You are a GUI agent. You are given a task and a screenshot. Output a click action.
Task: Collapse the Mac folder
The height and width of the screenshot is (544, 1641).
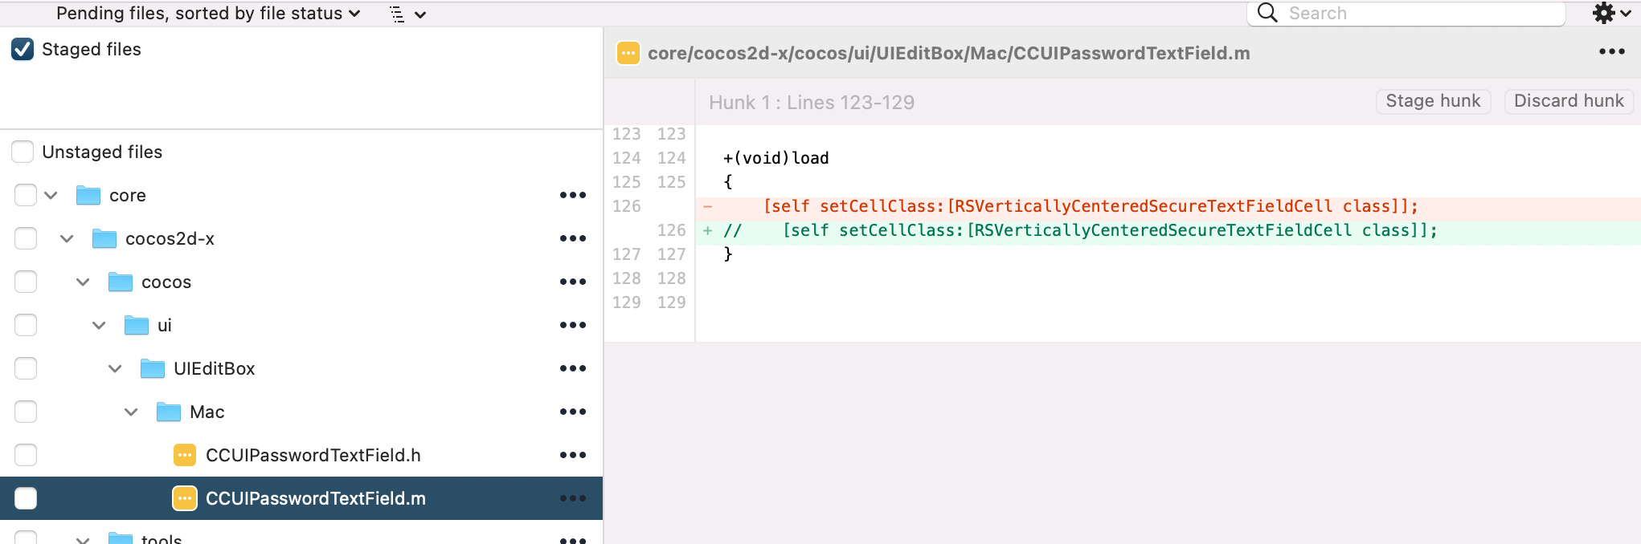(131, 412)
